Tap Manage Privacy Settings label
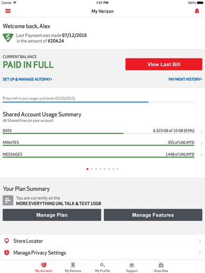Screen dimensions: 205x273 point(40,253)
